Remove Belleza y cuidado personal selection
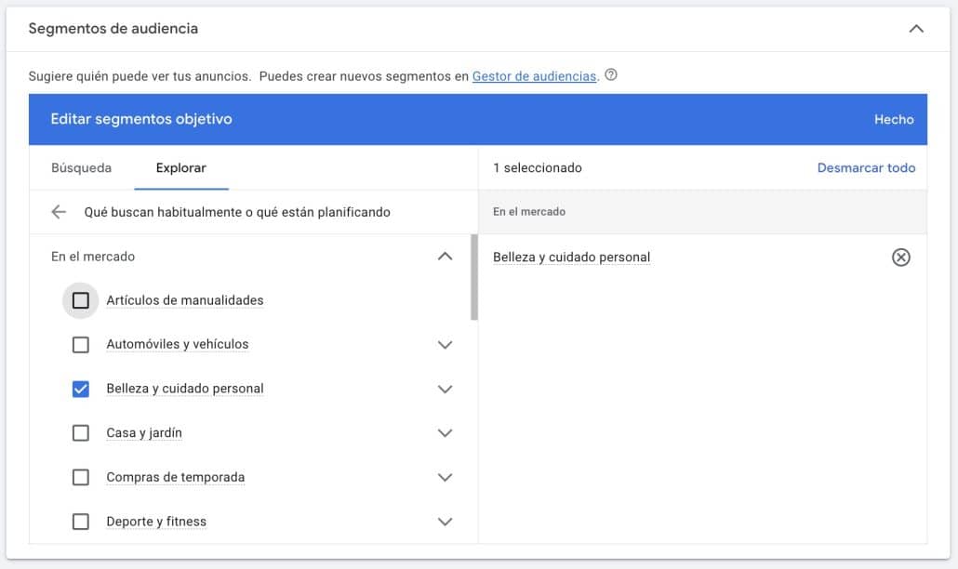 900,258
